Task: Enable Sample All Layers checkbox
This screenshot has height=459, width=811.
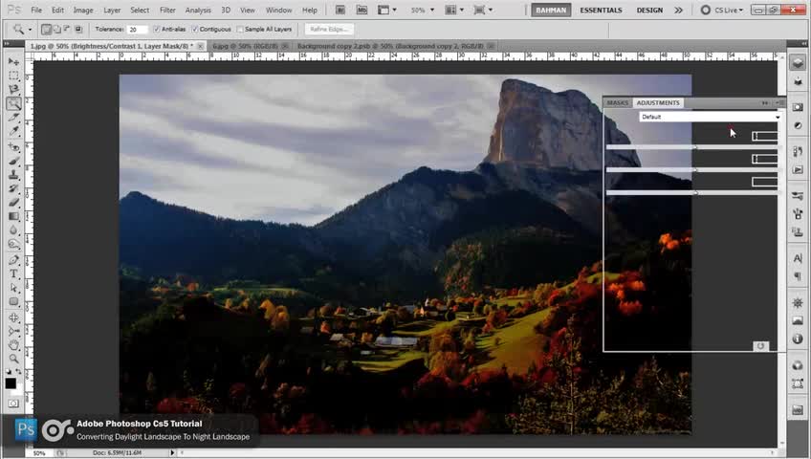Action: (x=240, y=30)
